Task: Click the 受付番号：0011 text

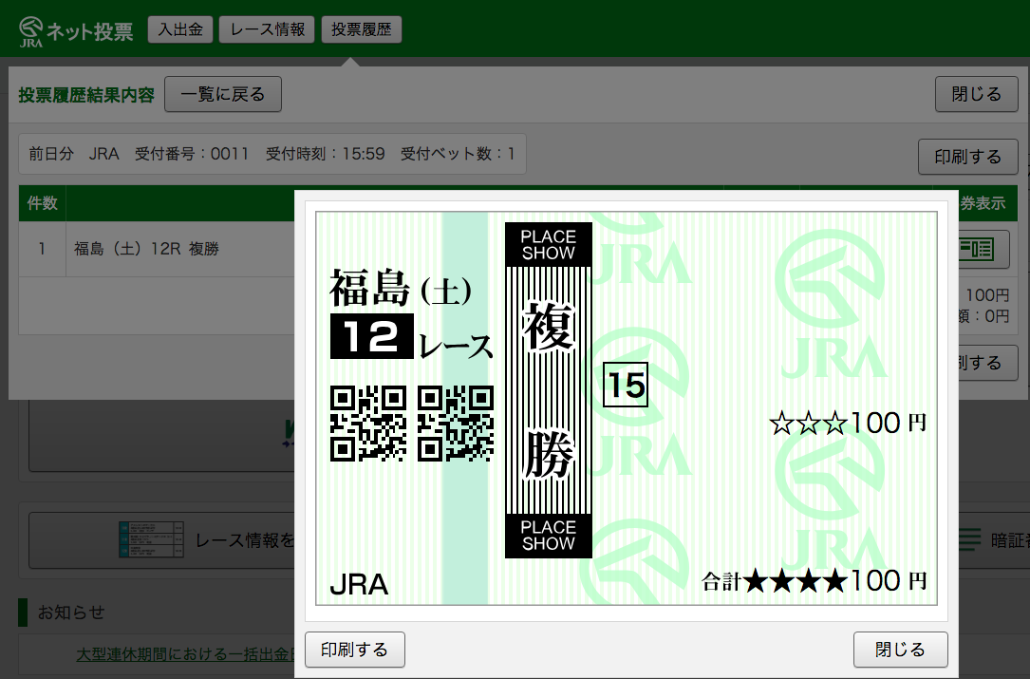Action: point(192,154)
